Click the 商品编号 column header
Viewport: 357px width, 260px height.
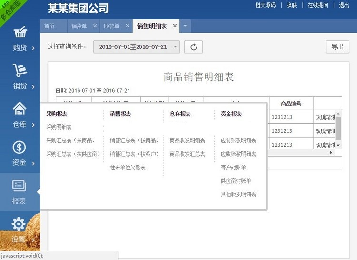(291, 104)
